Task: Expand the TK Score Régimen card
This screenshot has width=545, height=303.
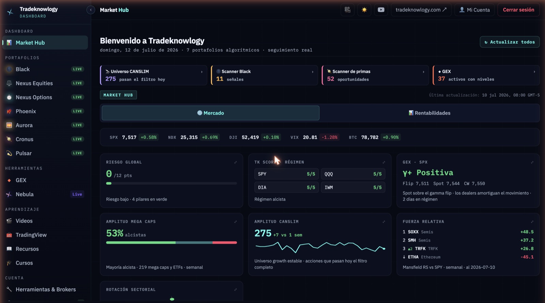Action: point(384,162)
